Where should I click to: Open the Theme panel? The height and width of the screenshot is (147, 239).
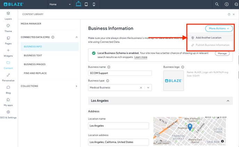[8, 28]
